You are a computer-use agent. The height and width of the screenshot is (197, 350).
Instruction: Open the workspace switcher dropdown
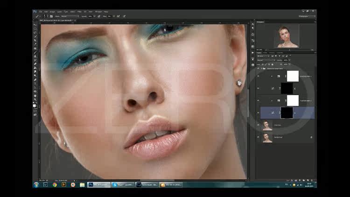click(x=307, y=16)
